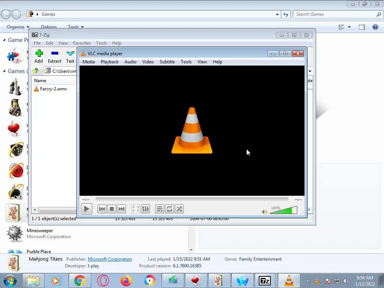Open VLC Audio menu

(130, 62)
